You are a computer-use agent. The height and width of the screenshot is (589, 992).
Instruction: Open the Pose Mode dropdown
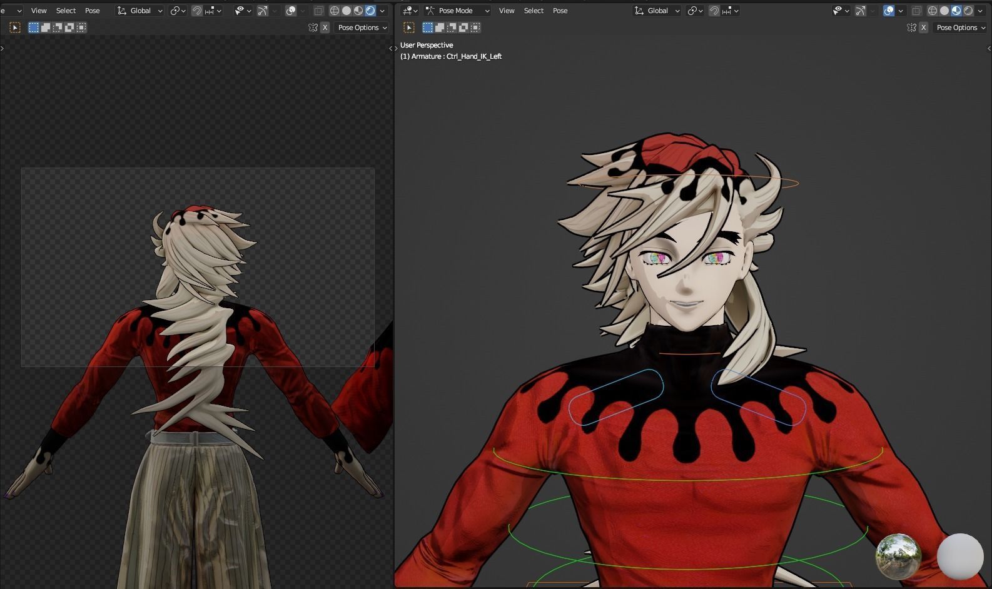tap(457, 11)
